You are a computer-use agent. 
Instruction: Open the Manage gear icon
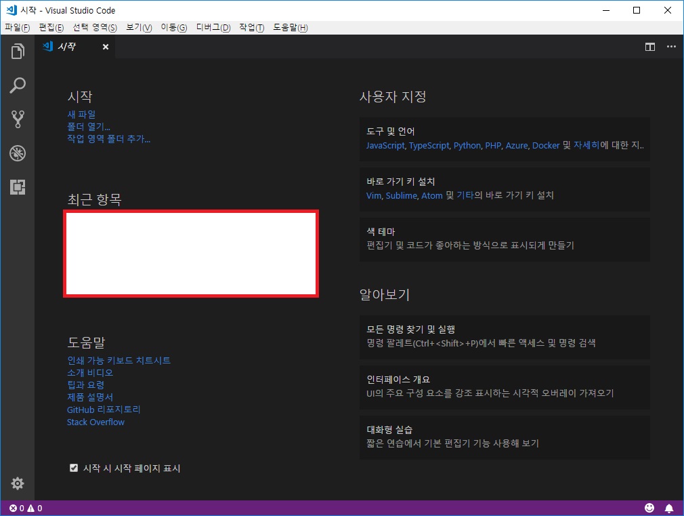point(18,483)
